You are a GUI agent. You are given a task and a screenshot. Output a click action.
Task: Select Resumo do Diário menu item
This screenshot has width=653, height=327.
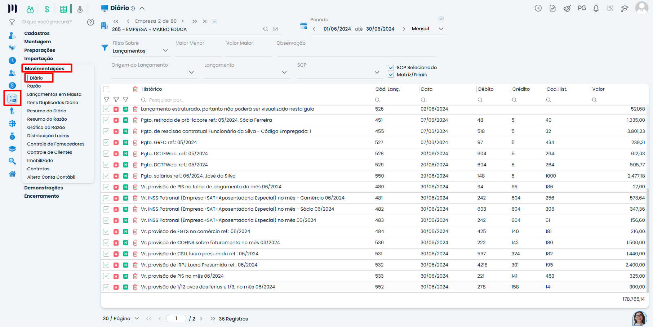46,111
